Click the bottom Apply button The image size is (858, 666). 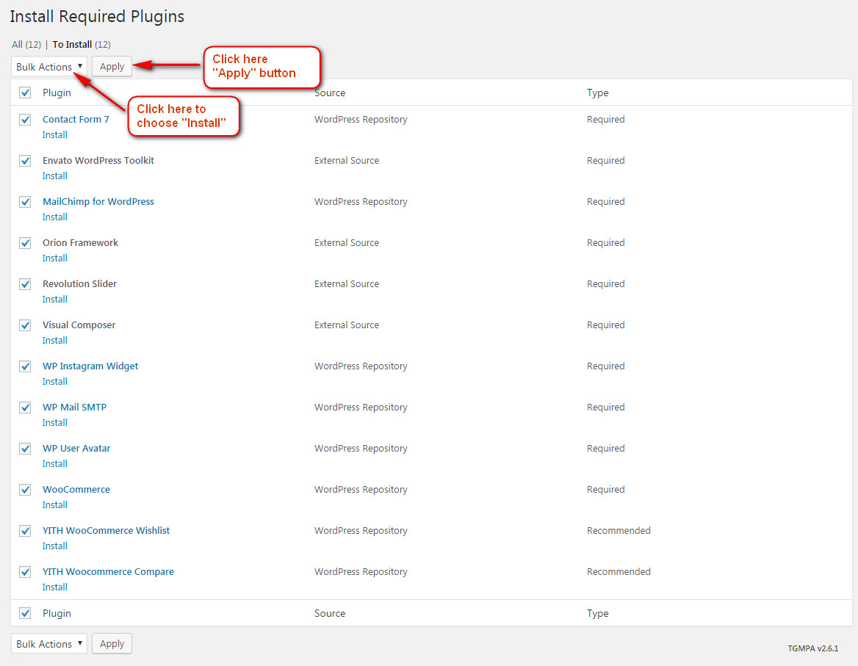point(112,643)
